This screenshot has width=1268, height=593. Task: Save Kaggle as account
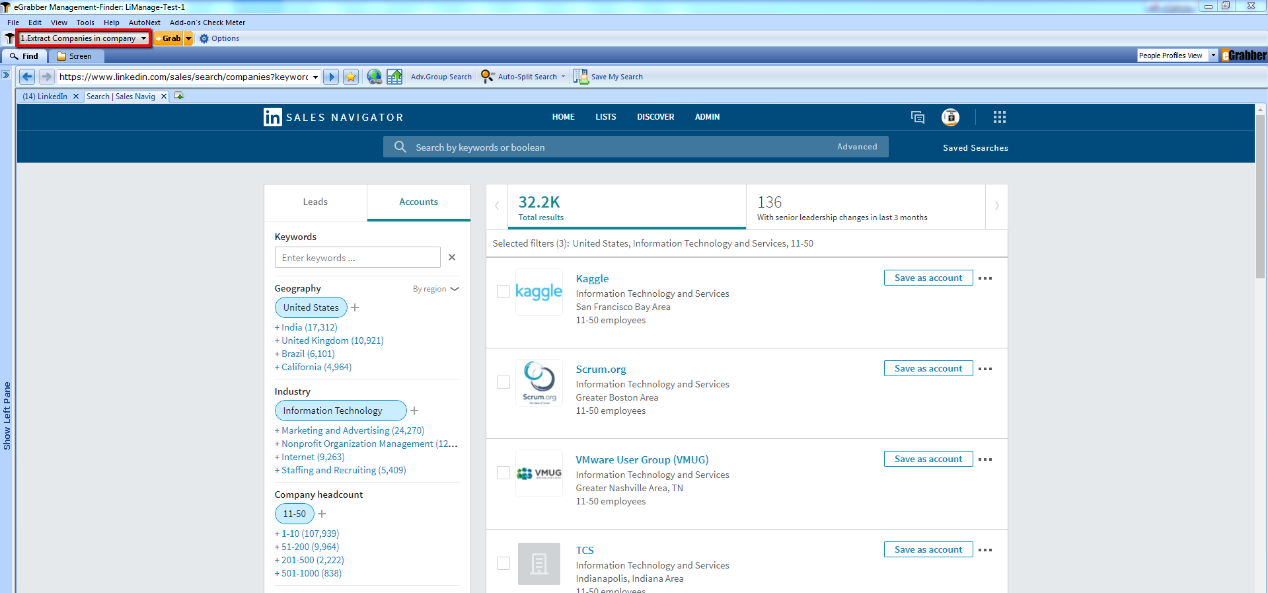point(928,278)
